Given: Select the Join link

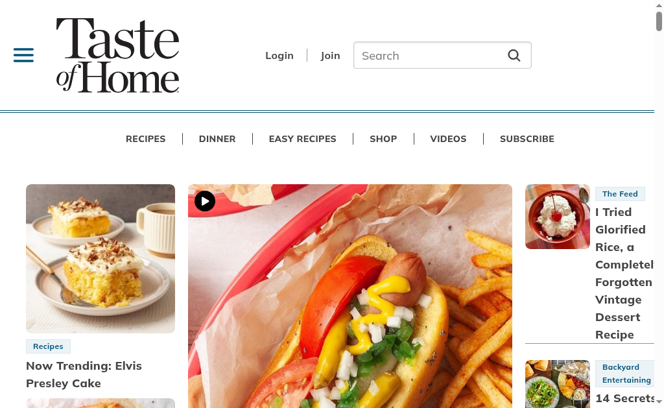Looking at the screenshot, I should (330, 56).
